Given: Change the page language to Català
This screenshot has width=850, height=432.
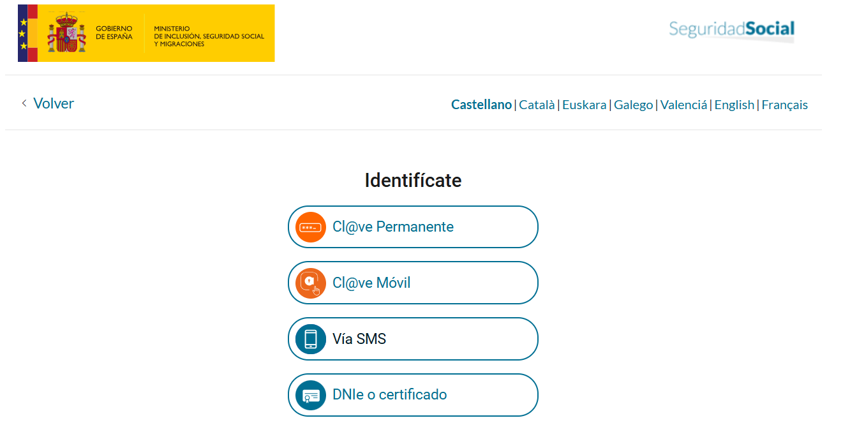Looking at the screenshot, I should pos(537,105).
